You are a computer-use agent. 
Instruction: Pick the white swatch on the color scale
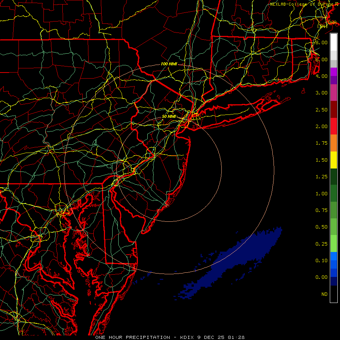(x=334, y=42)
